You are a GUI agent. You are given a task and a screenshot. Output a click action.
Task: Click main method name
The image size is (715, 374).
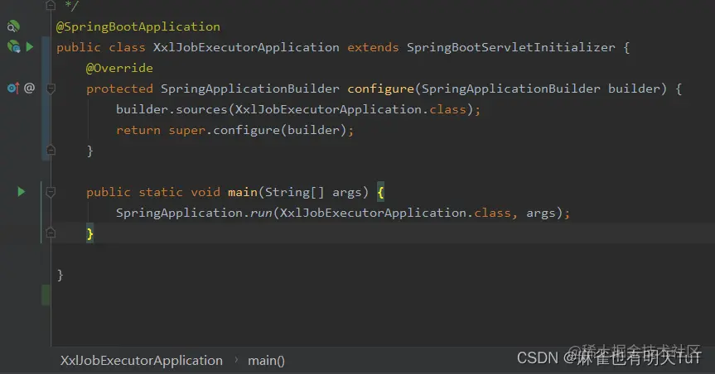tap(243, 192)
